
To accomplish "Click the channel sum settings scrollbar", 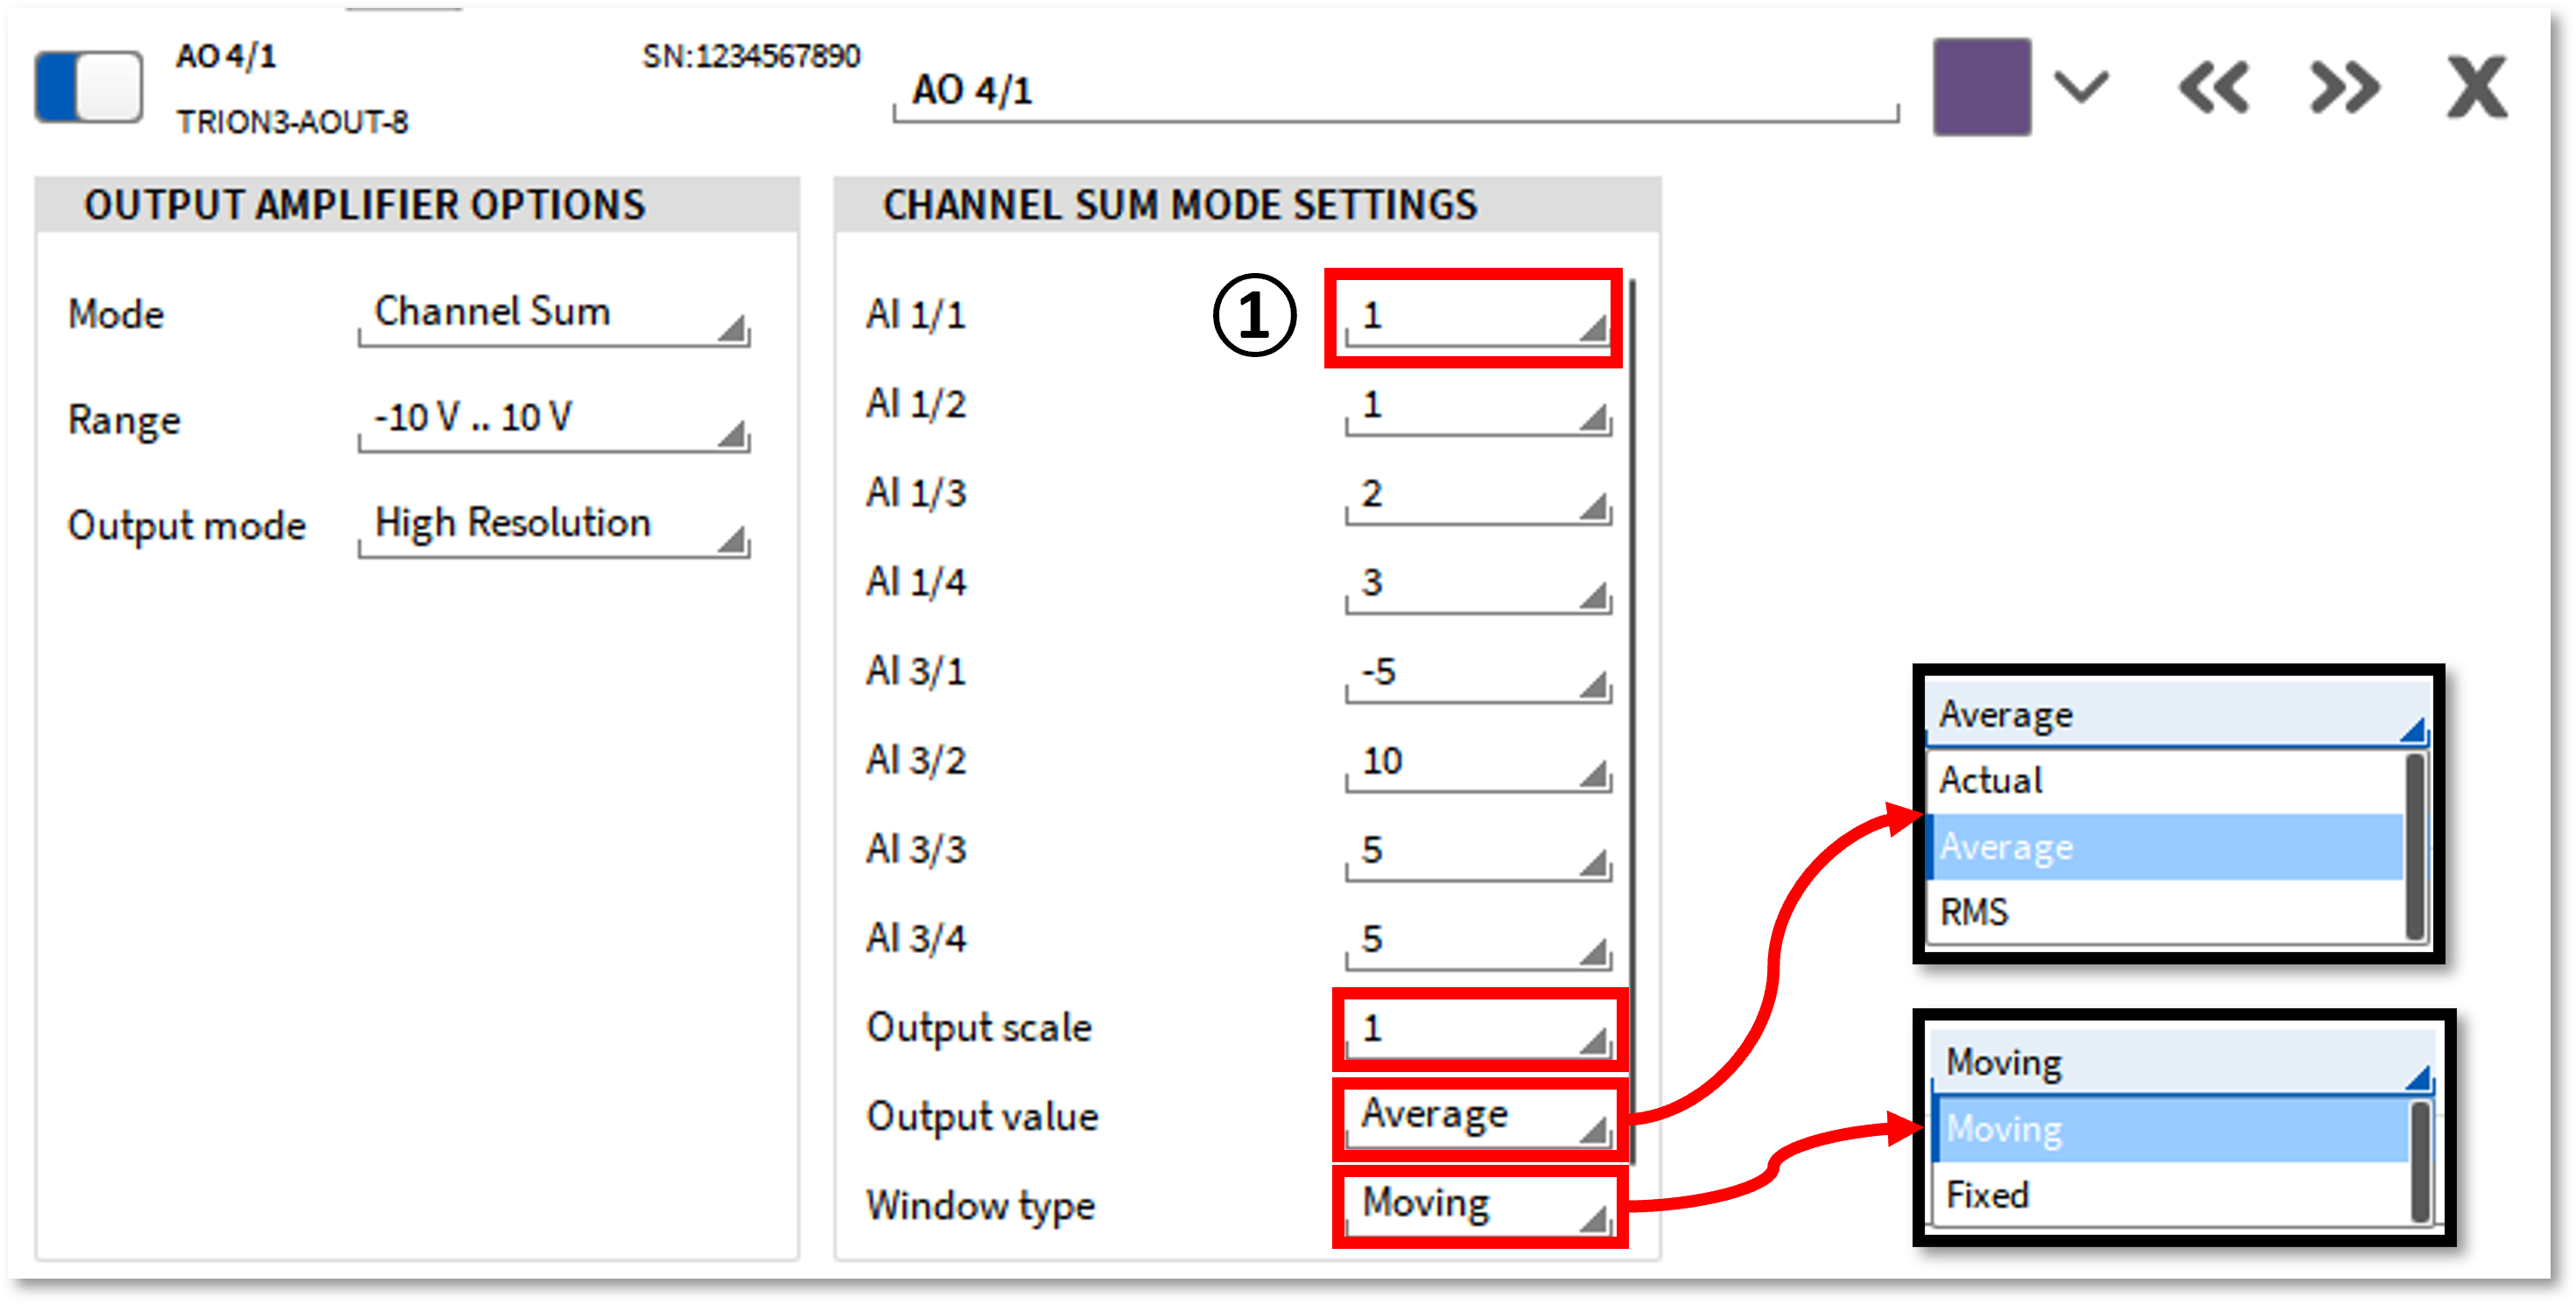I will coord(1632,720).
